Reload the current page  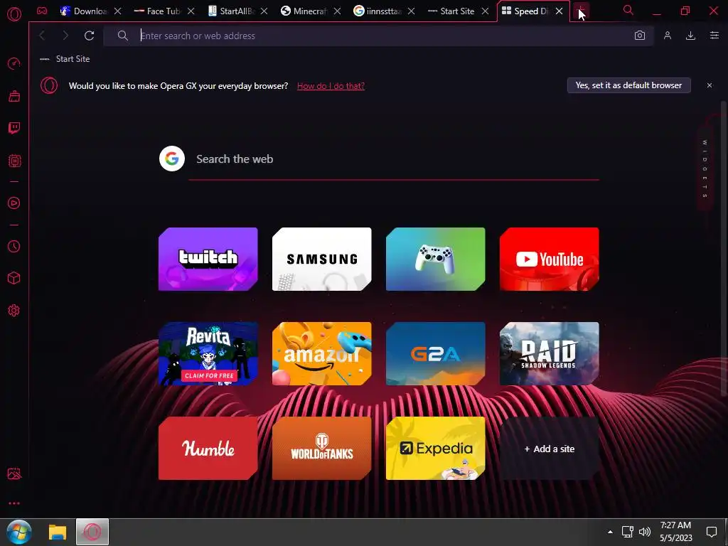89,36
